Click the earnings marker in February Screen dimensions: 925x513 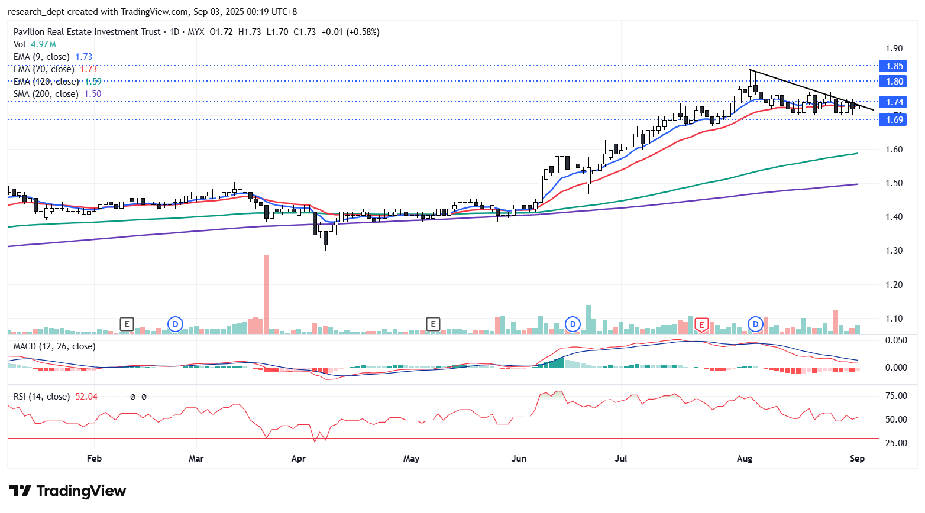(x=126, y=324)
